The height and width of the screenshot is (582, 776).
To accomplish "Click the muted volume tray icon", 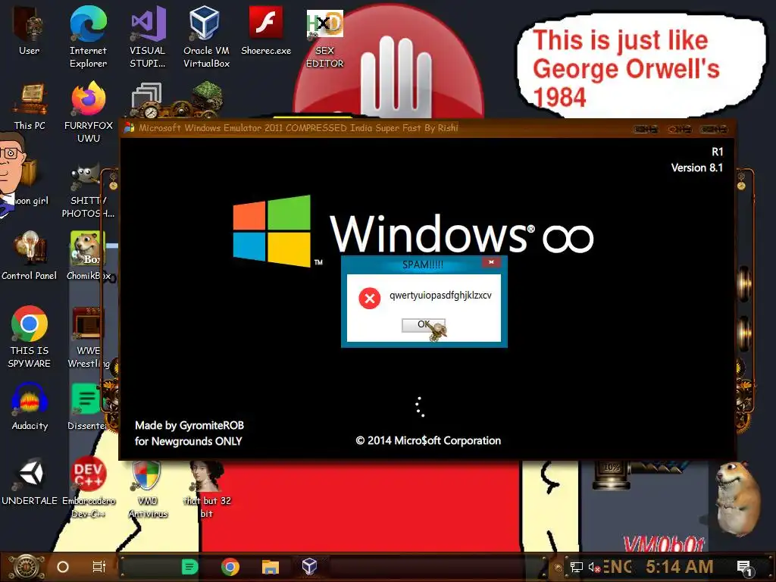I will tap(594, 567).
